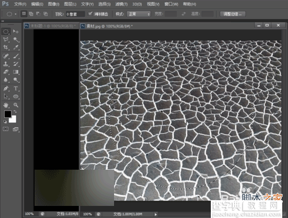The image size is (288, 218).
Task: Click the 未标题-1 zoom percentage field
Action: 29,213
